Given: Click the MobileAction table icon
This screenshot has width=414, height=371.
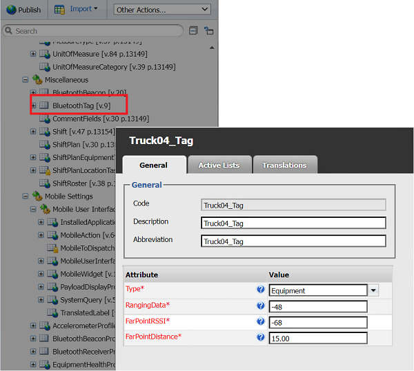Looking at the screenshot, I should point(52,235).
